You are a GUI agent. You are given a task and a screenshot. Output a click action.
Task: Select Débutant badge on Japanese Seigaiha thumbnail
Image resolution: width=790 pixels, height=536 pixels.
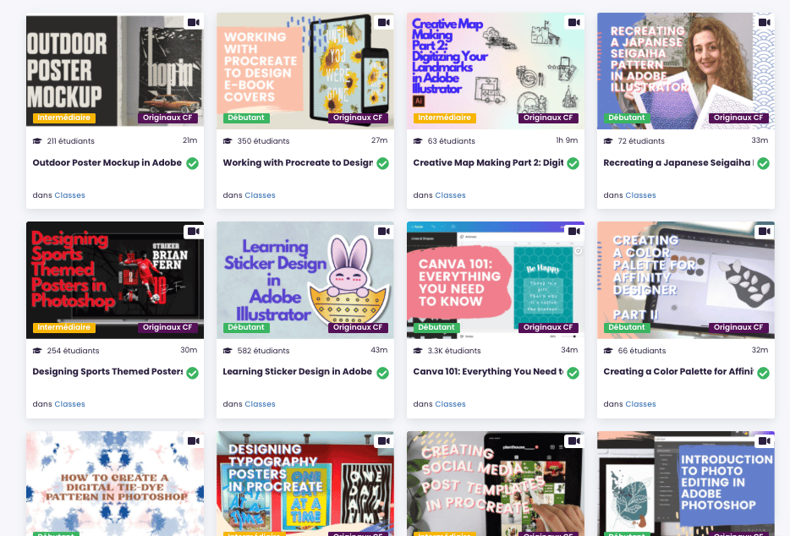point(627,118)
